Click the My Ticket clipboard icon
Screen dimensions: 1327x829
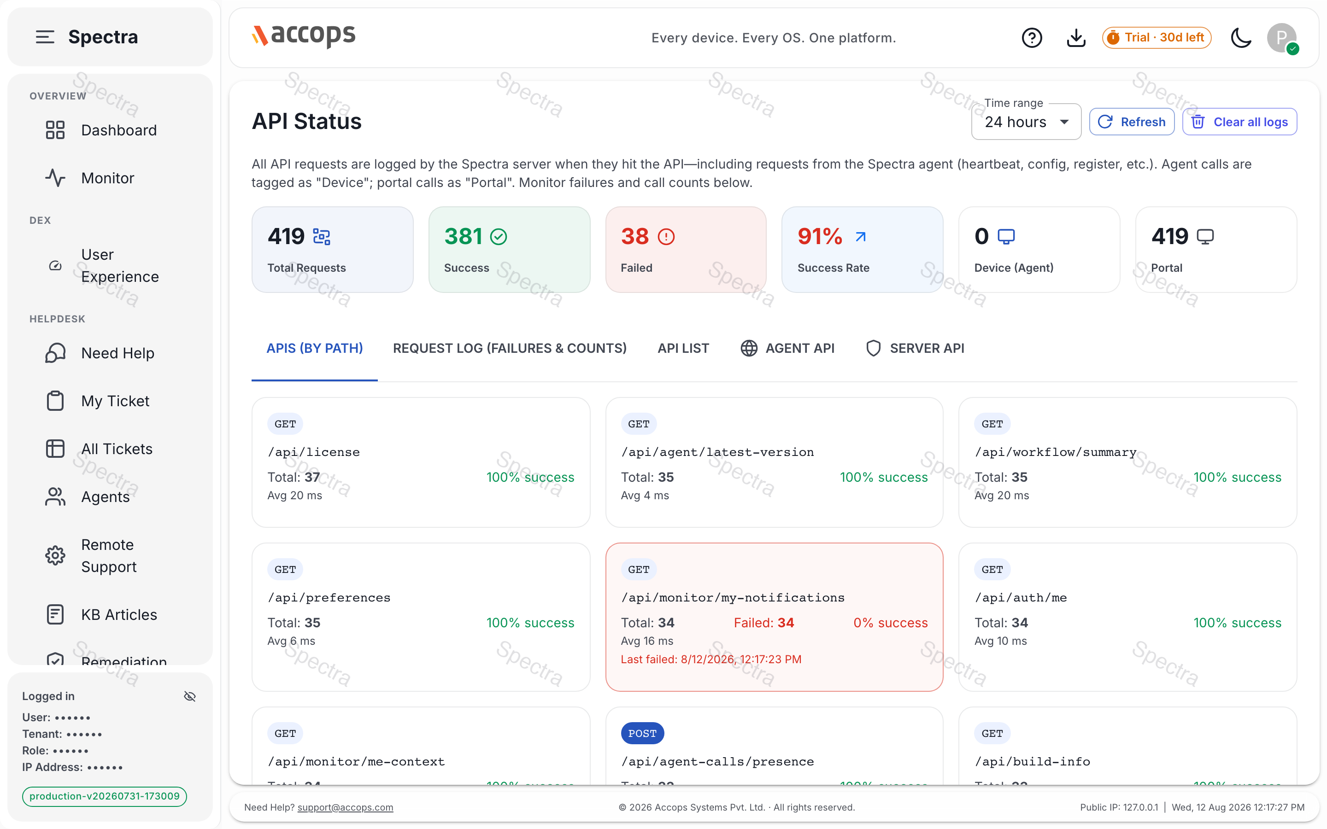coord(55,401)
